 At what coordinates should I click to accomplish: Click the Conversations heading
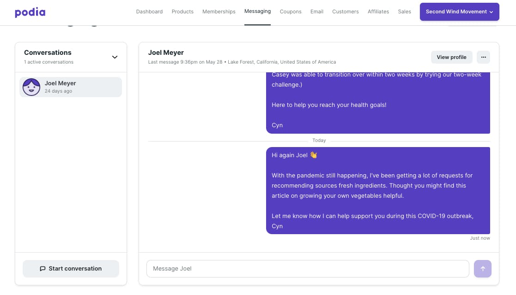click(48, 53)
